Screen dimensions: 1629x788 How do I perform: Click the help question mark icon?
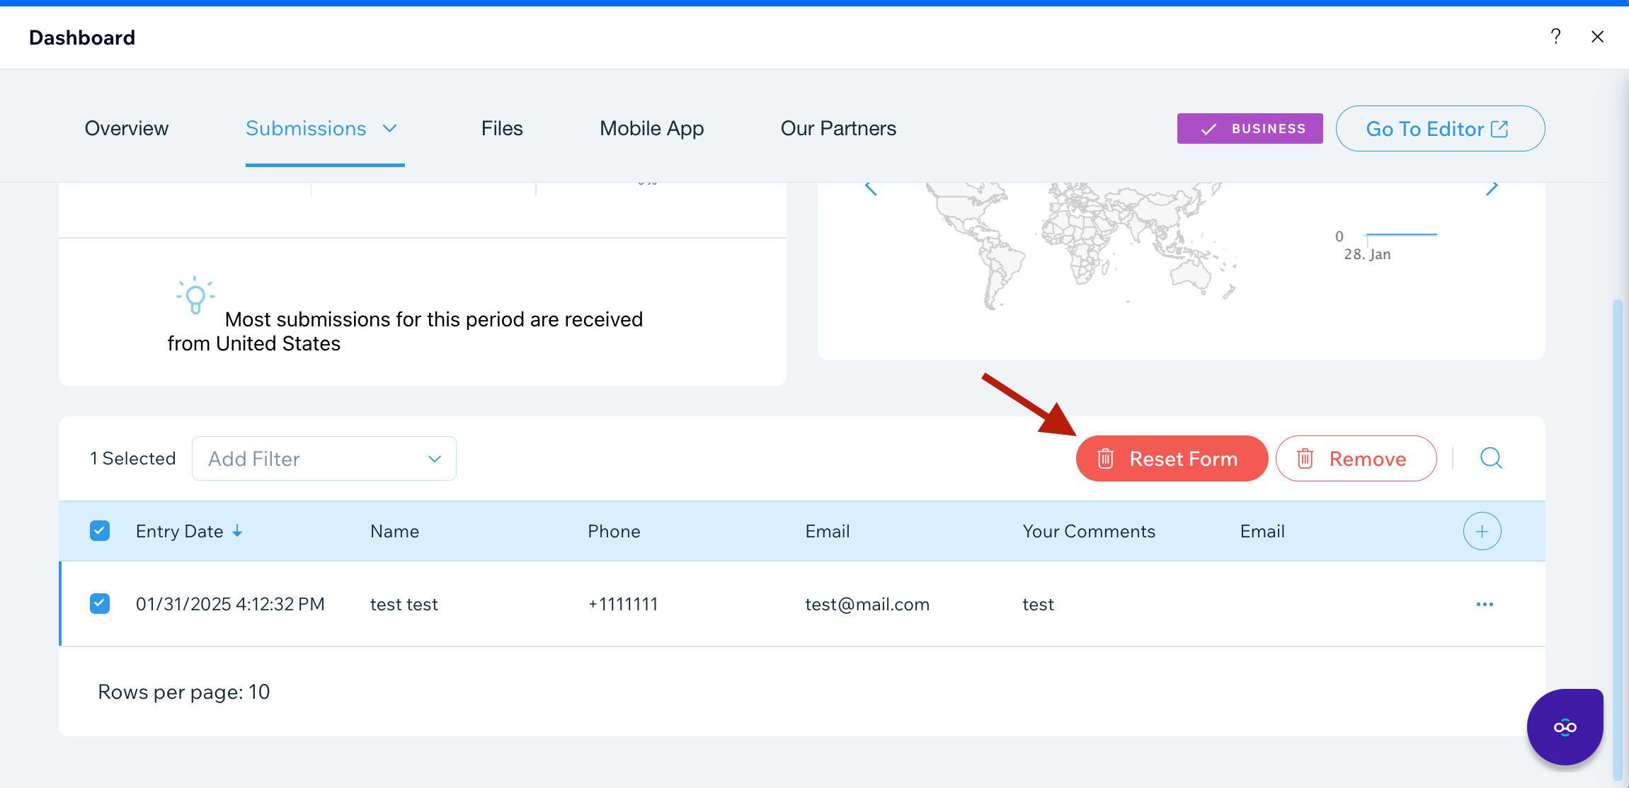click(x=1555, y=37)
